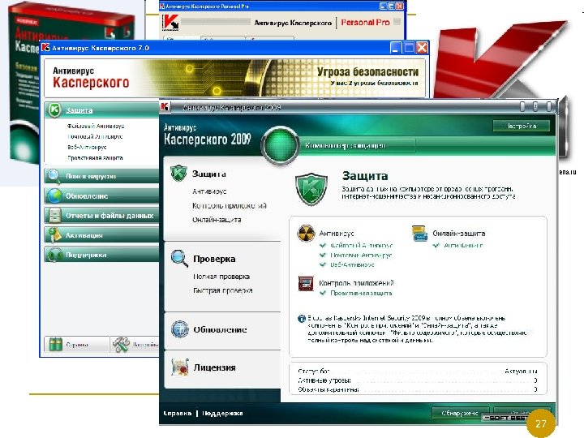584x438 pixels.
Task: Click the green status orb in 2009 header
Action: coord(280,145)
